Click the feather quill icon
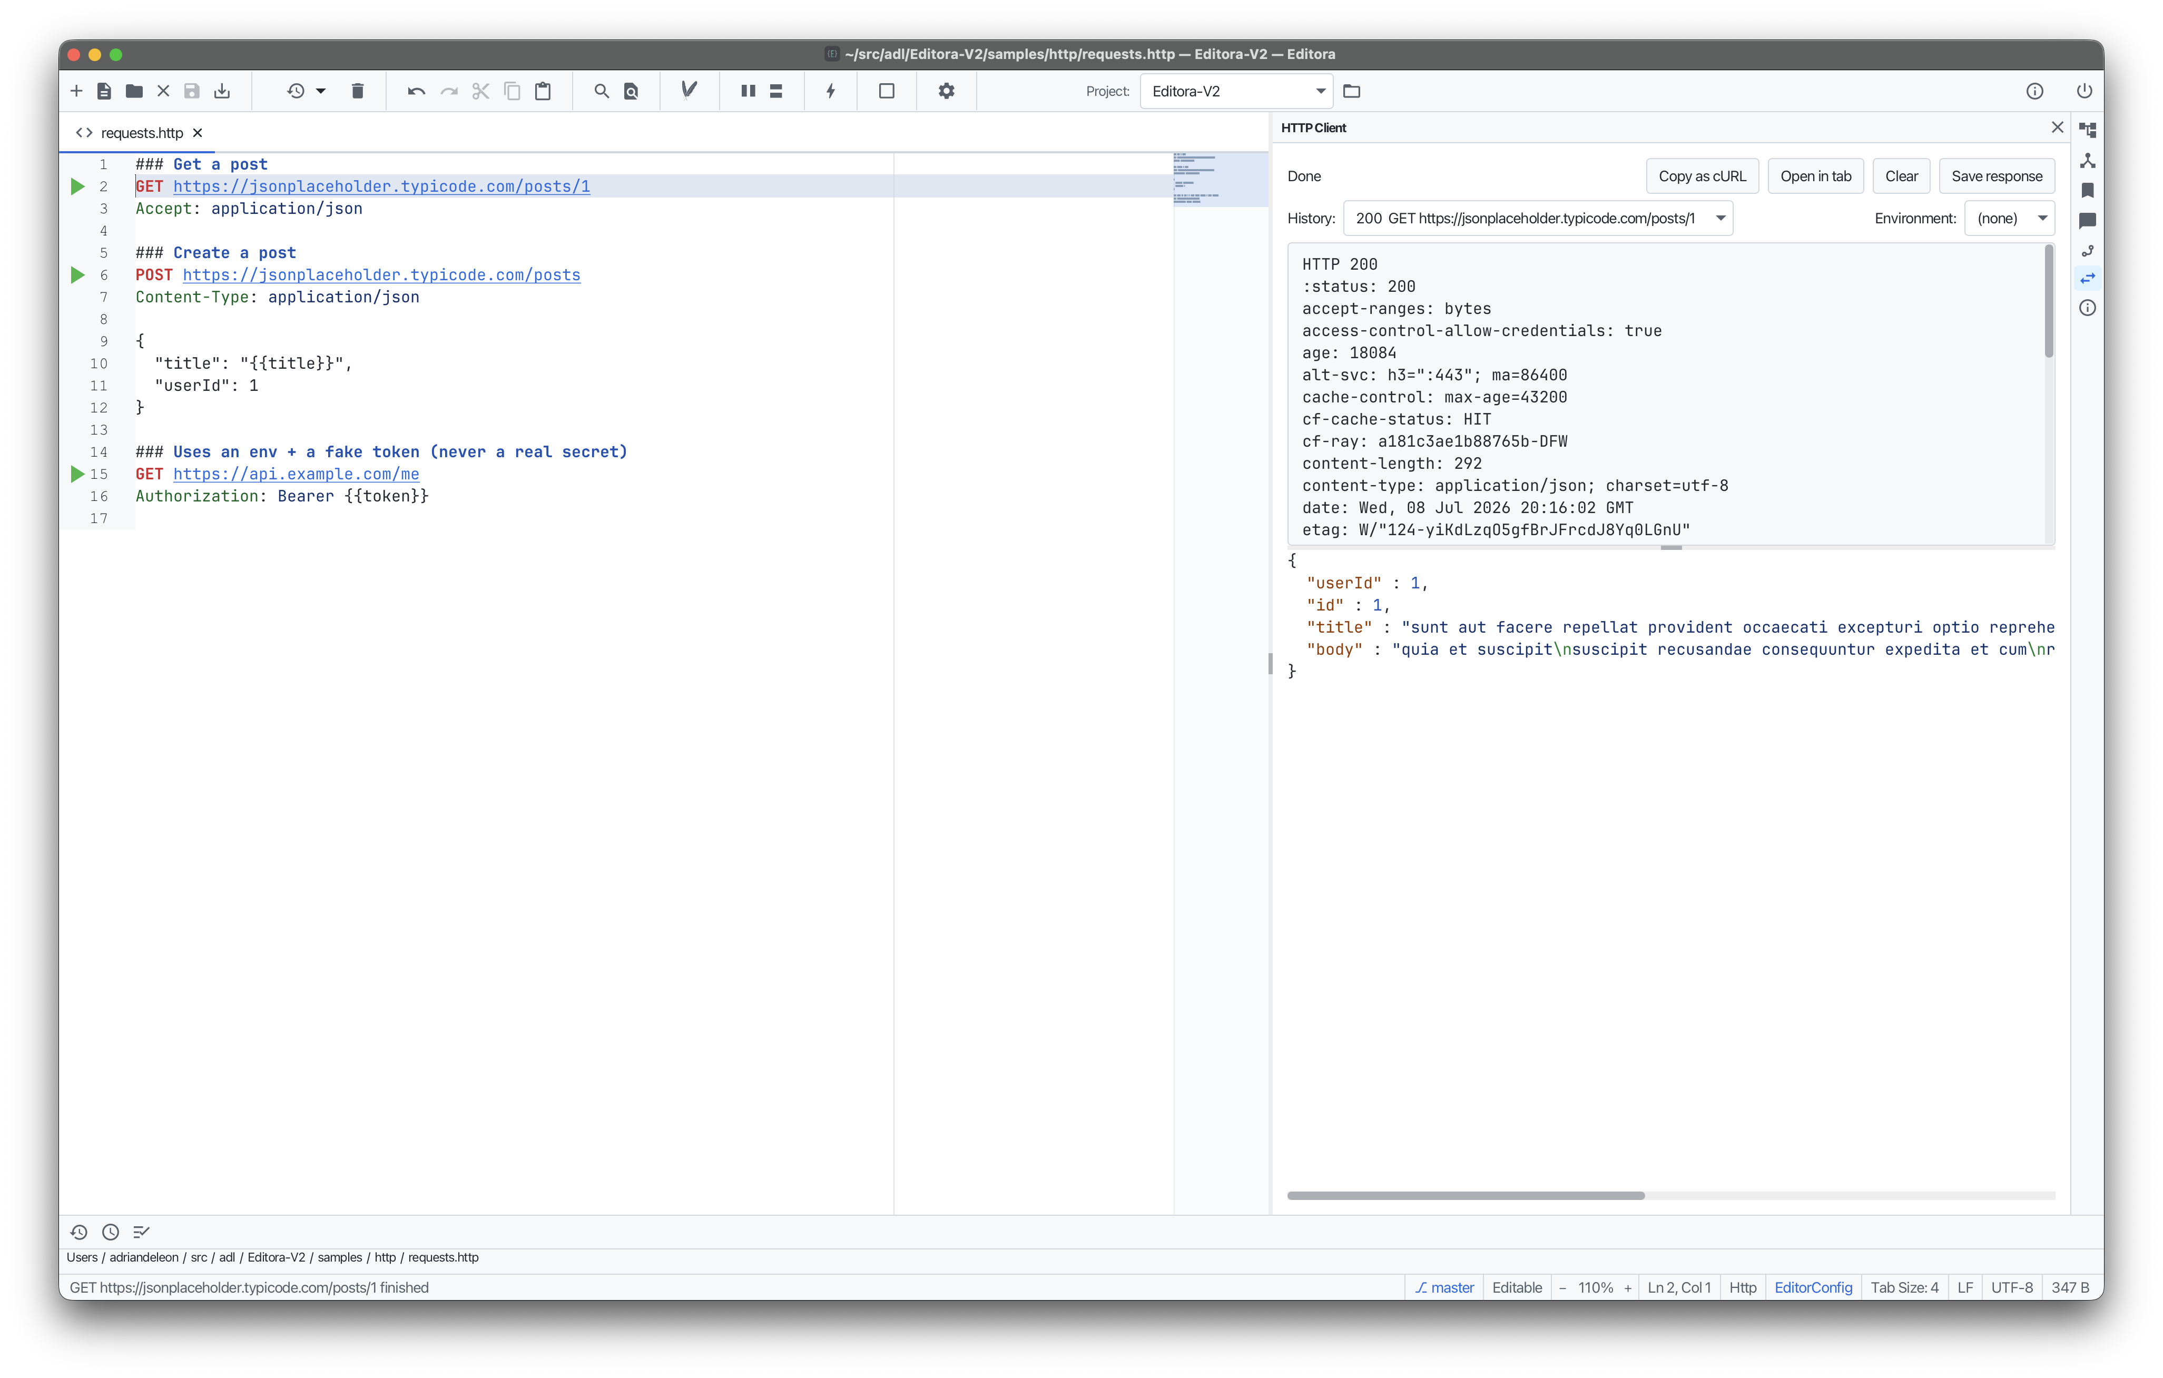2163x1378 pixels. click(689, 90)
